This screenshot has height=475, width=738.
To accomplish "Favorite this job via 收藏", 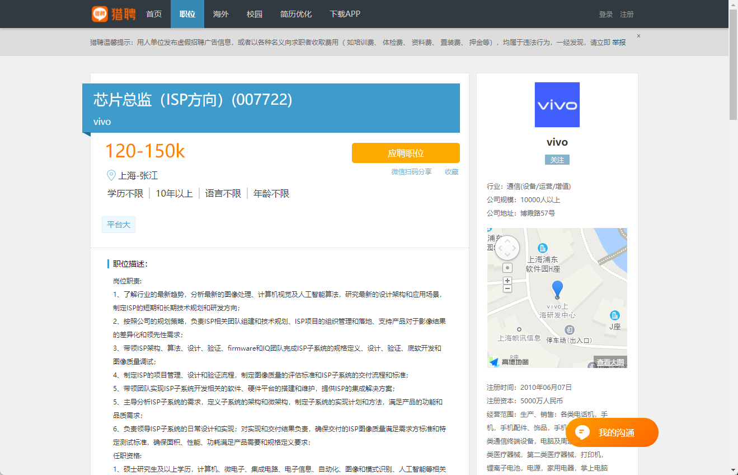I will pos(452,172).
